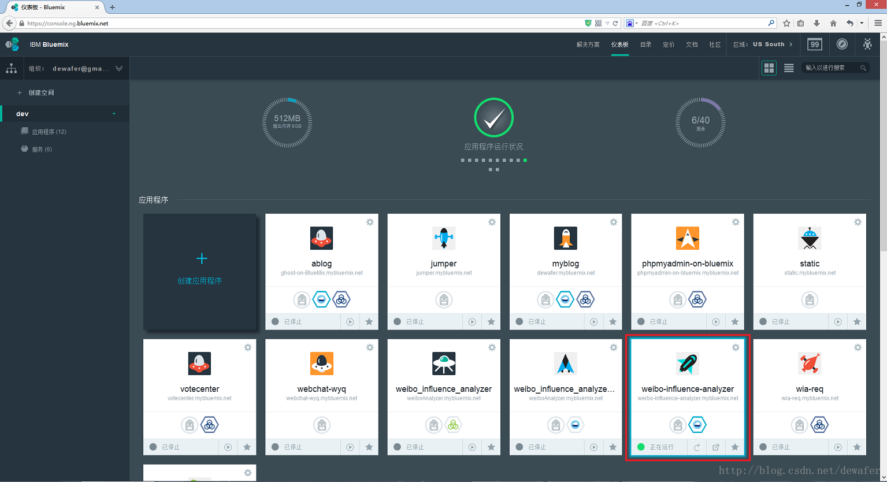887x482 pixels.
Task: Open the votecenter app icon
Action: (199, 364)
